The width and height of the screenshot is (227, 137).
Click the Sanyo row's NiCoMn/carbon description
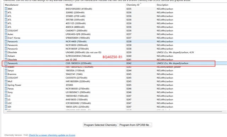pos(165,70)
